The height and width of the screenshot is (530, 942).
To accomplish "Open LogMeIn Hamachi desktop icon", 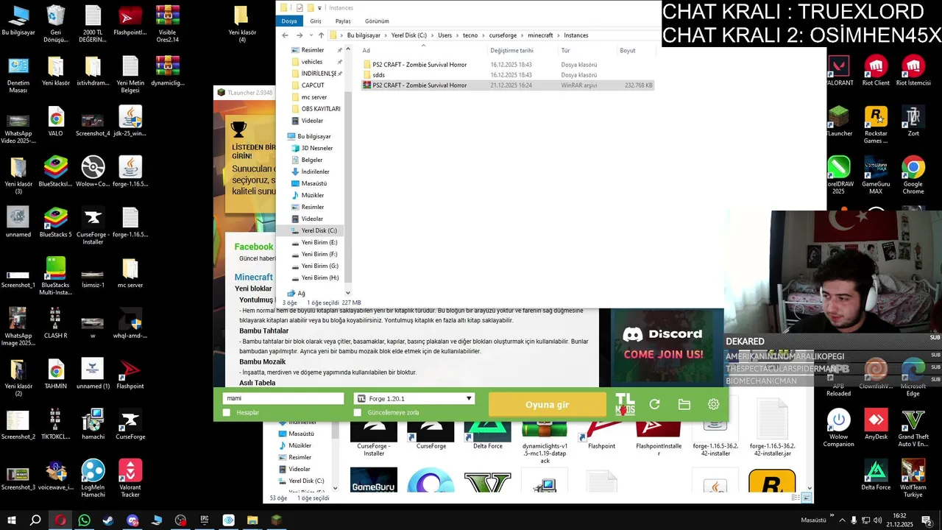I will [93, 479].
